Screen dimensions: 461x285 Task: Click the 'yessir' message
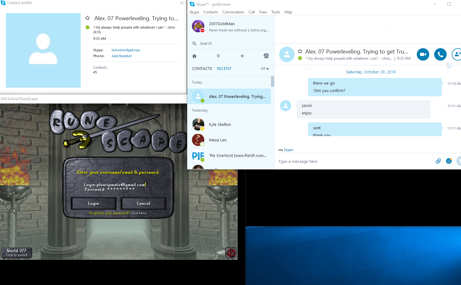pyautogui.click(x=307, y=106)
